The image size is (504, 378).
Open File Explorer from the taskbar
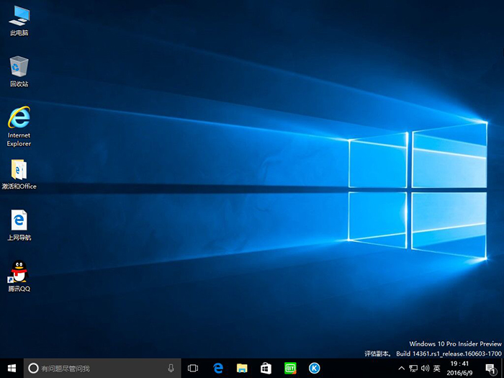pyautogui.click(x=242, y=368)
